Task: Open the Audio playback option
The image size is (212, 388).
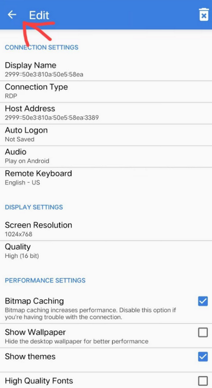Action: (x=106, y=156)
